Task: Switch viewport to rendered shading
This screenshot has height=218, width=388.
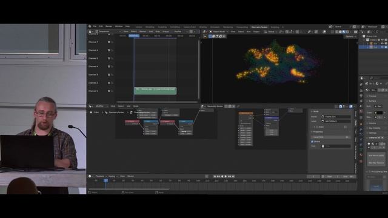Action: click(347, 31)
